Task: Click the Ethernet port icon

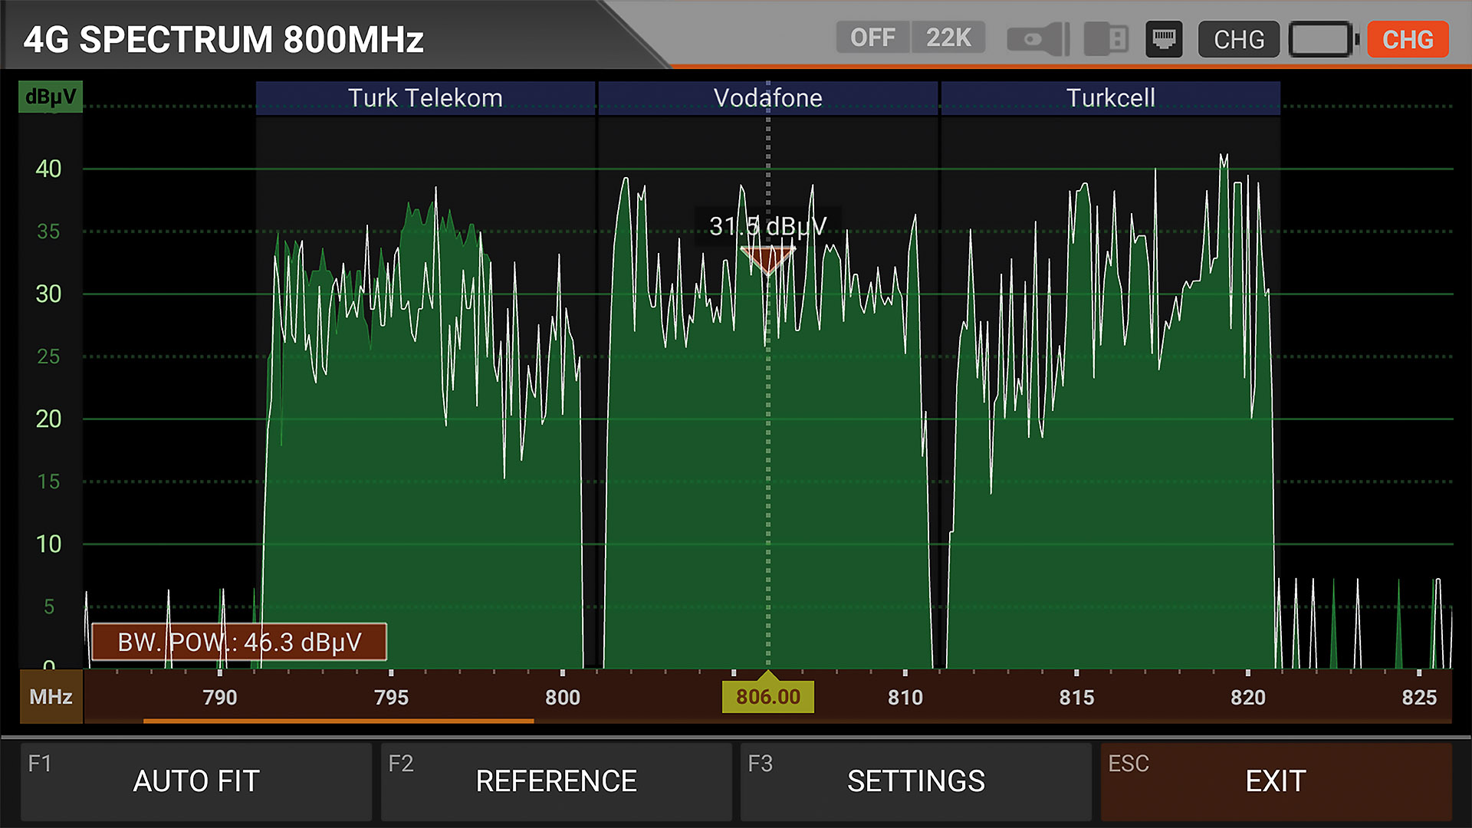Action: point(1164,39)
